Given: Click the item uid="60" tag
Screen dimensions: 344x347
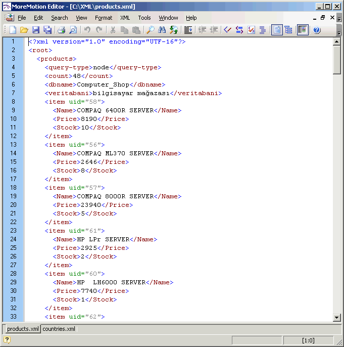Looking at the screenshot, I should 75,274.
